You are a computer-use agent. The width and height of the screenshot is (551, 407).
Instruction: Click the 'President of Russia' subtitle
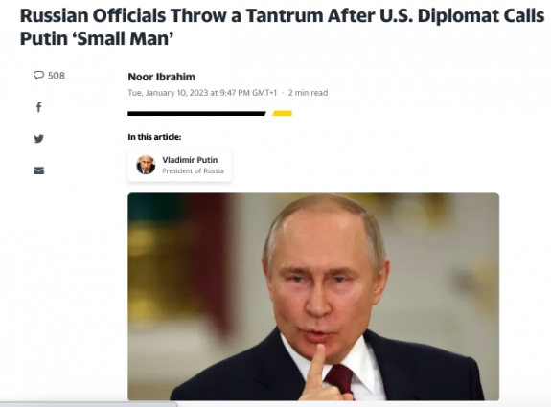[x=193, y=171]
